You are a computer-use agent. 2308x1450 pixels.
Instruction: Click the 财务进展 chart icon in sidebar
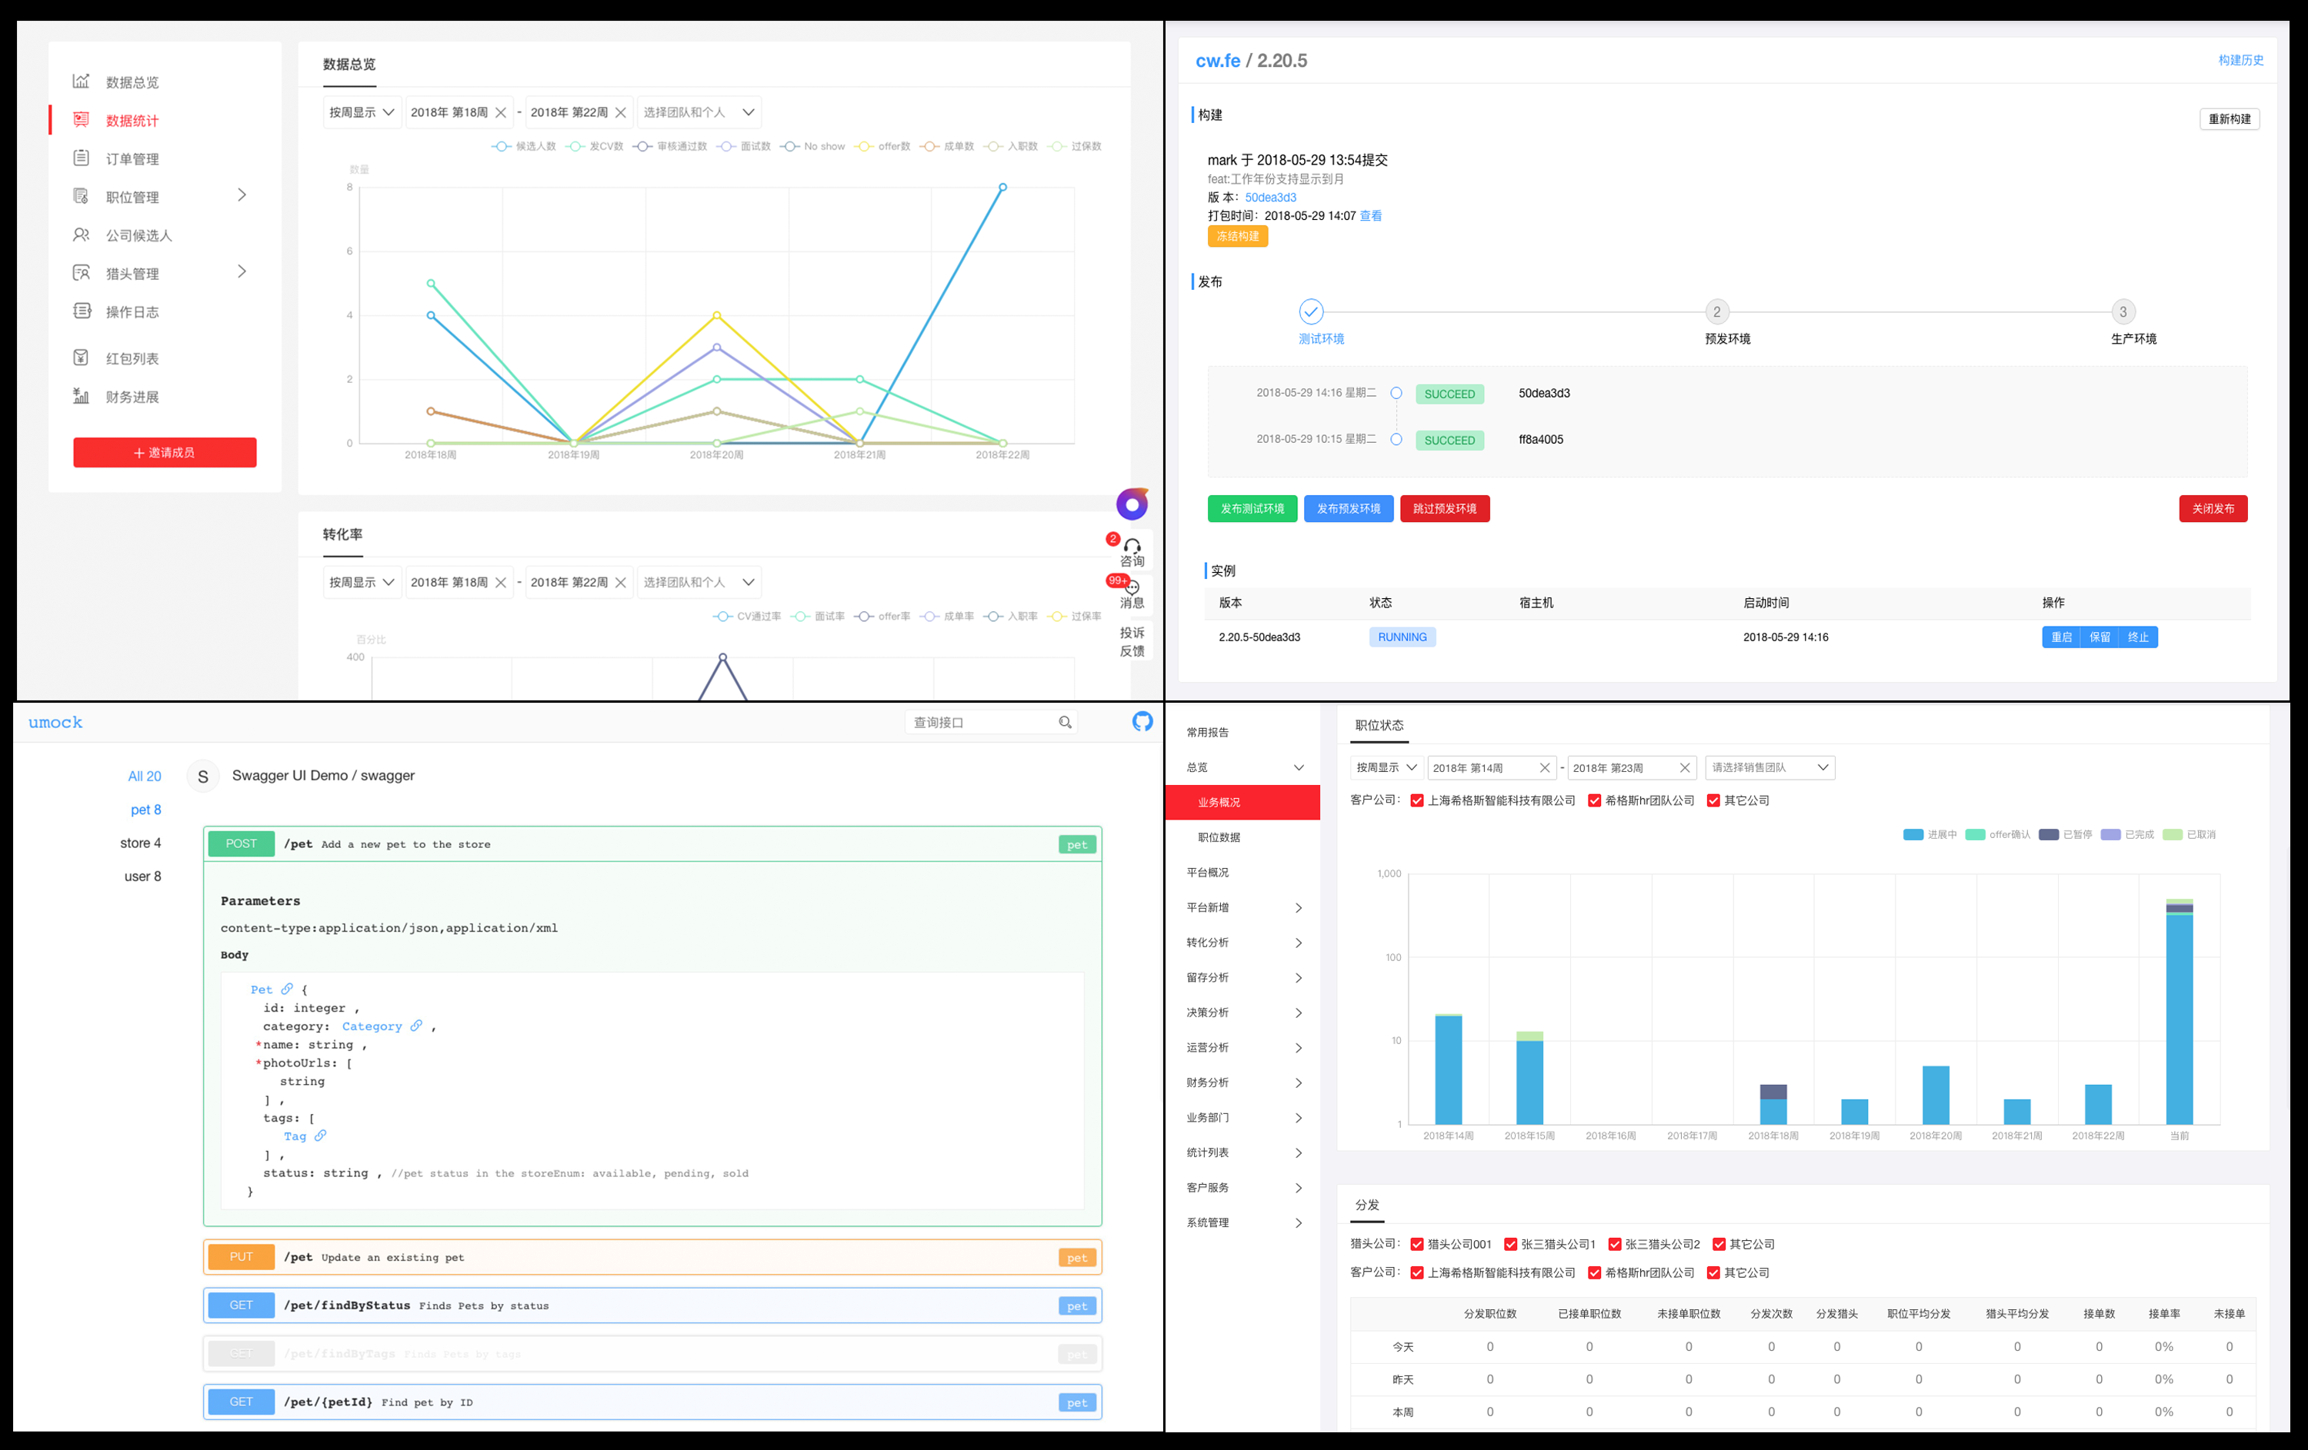[82, 397]
